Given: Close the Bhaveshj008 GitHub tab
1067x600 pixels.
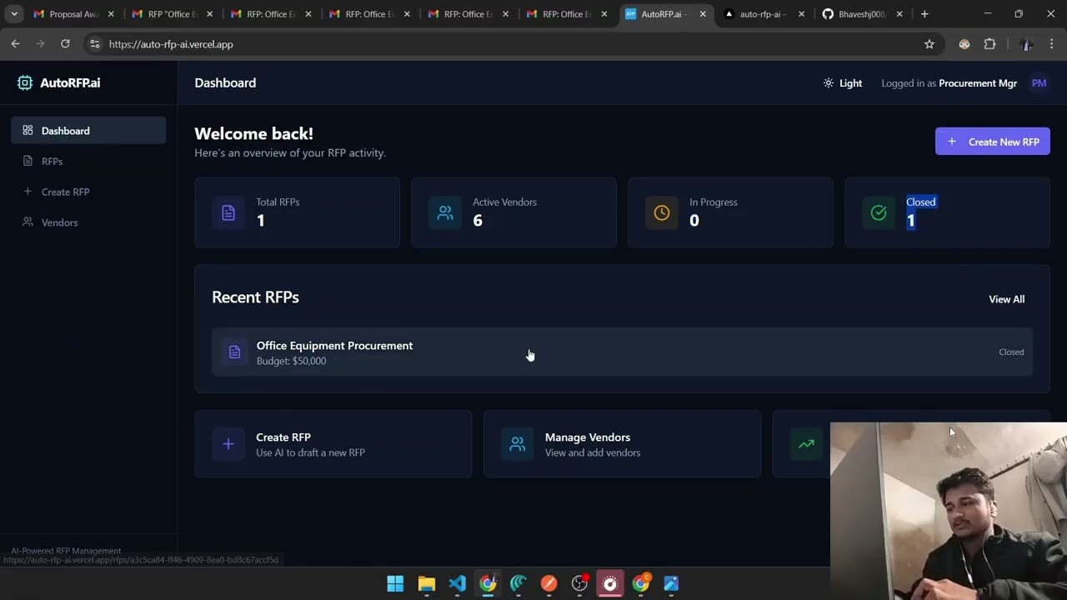Looking at the screenshot, I should click(899, 14).
